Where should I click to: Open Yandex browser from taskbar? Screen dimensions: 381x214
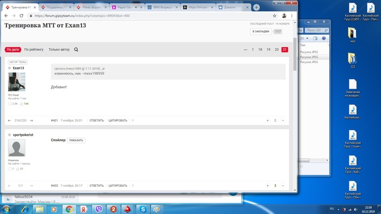point(84,209)
